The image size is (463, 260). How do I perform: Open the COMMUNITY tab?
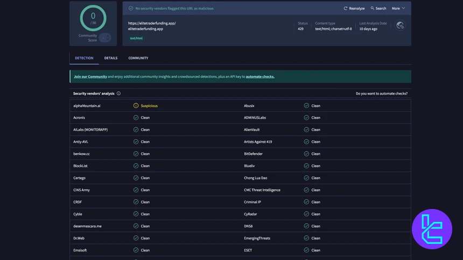pyautogui.click(x=138, y=58)
